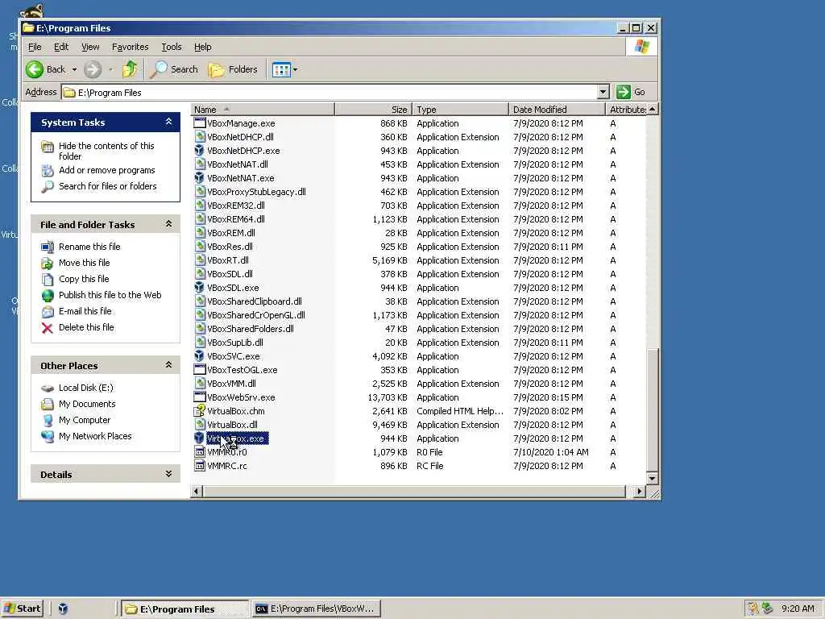This screenshot has height=619, width=825.
Task: Sort by Date Modified column header
Action: pyautogui.click(x=558, y=110)
